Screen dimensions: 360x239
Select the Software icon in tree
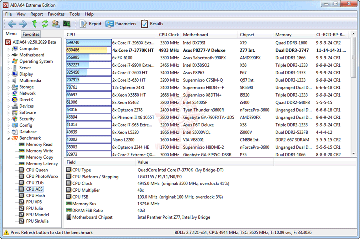pos(15,112)
